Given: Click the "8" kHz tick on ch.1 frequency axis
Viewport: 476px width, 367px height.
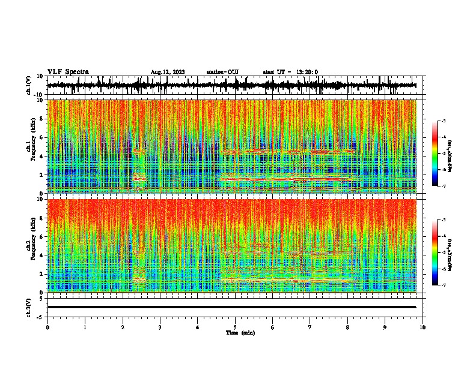Looking at the screenshot, I should [x=42, y=119].
